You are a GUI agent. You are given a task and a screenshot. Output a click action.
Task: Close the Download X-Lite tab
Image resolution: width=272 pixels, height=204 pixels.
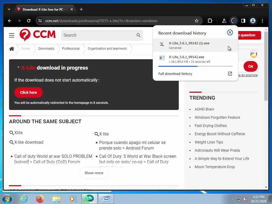(x=72, y=9)
